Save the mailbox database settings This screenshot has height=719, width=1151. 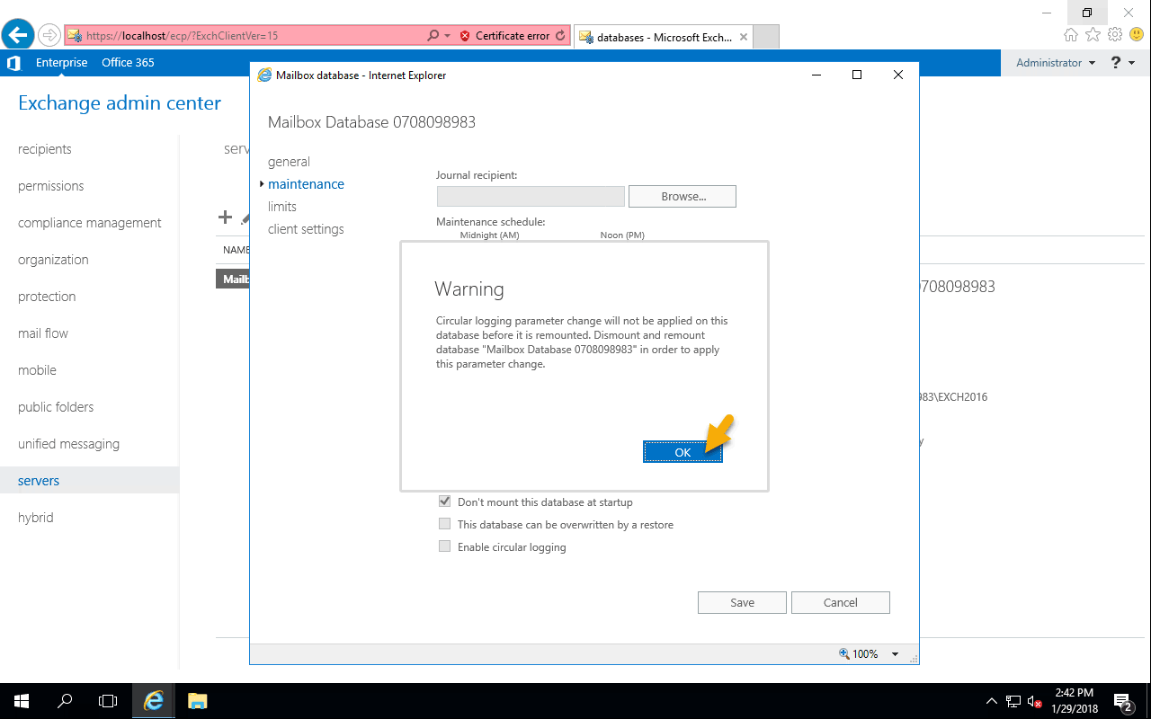tap(742, 602)
